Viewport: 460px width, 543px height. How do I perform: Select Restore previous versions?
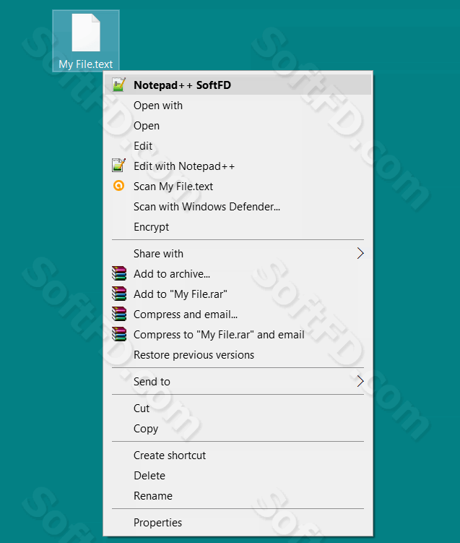click(238, 354)
